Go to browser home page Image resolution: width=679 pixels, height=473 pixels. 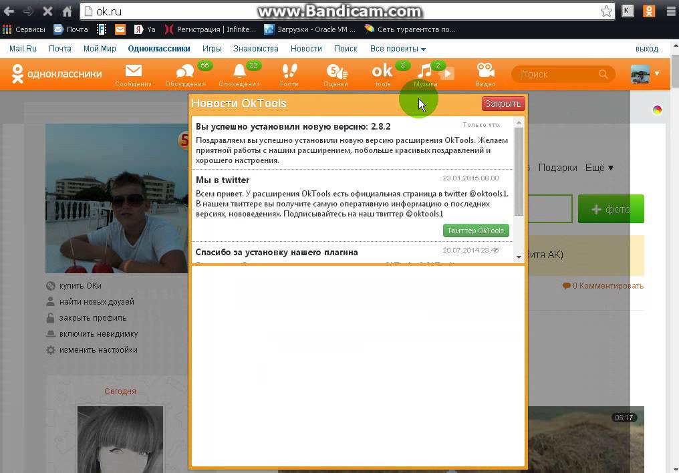(67, 11)
